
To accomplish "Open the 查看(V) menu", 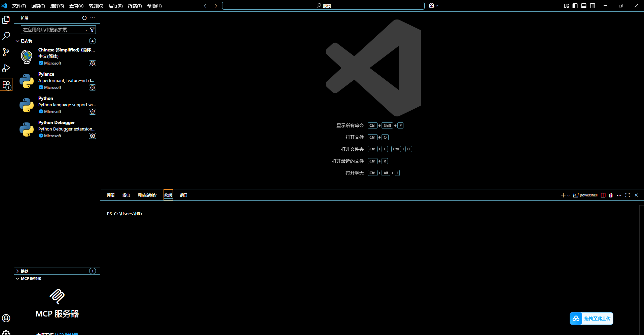I will pyautogui.click(x=76, y=6).
